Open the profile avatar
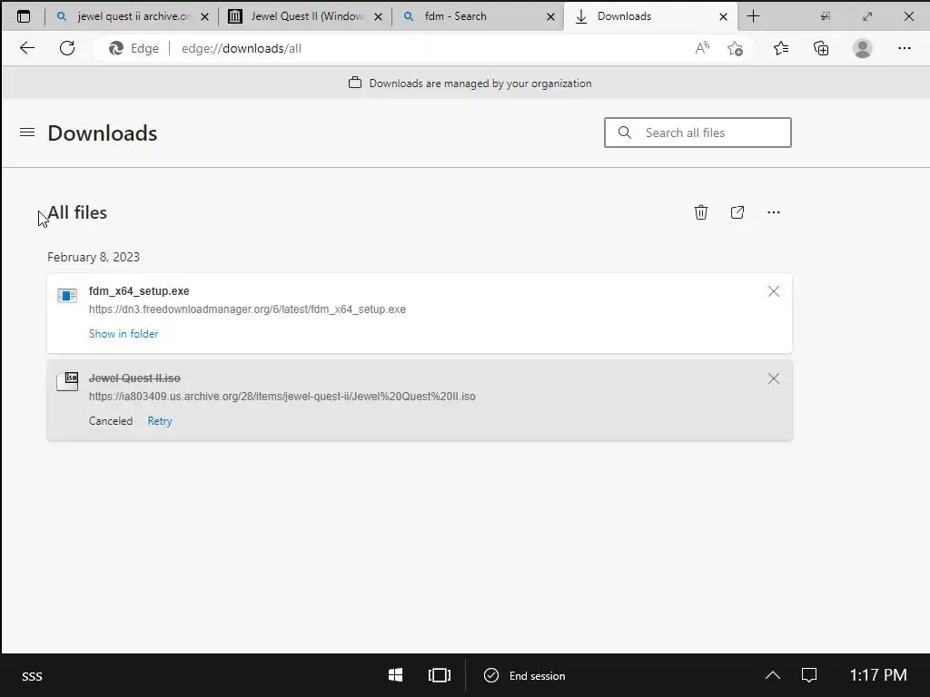This screenshot has width=930, height=697. (x=863, y=48)
